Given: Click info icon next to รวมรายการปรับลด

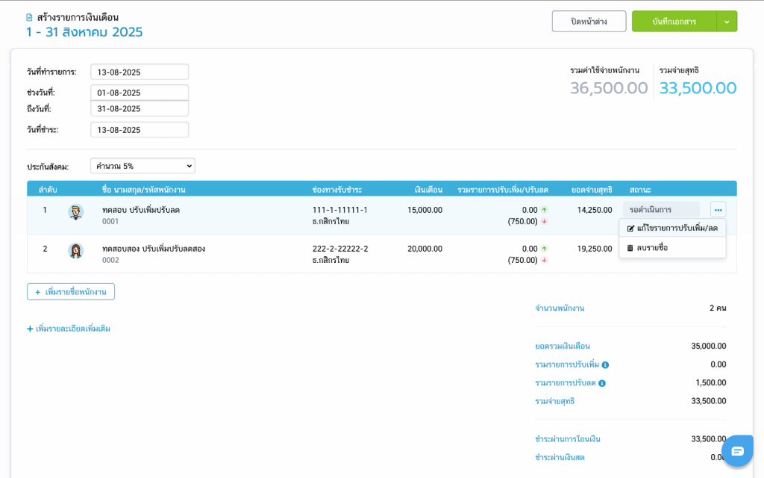Looking at the screenshot, I should click(x=602, y=383).
